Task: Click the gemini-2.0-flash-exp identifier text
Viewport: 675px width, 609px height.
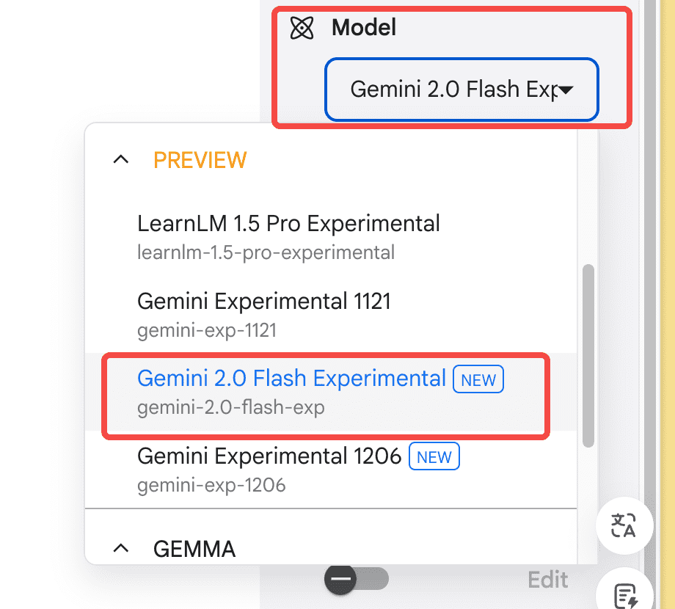Action: coord(230,407)
